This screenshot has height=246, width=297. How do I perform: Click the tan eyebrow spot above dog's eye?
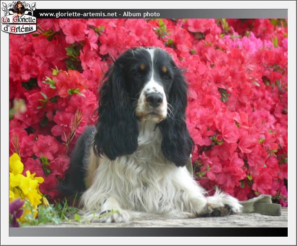point(164,69)
